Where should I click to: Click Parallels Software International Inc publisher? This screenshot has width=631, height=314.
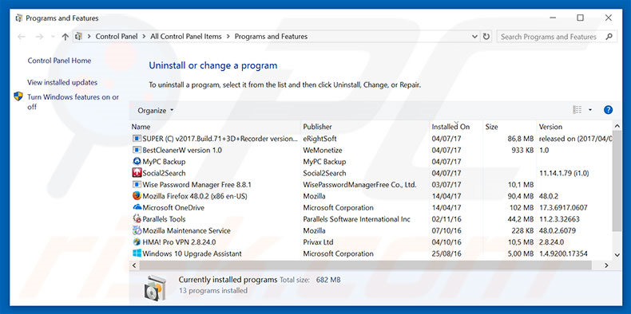356,219
